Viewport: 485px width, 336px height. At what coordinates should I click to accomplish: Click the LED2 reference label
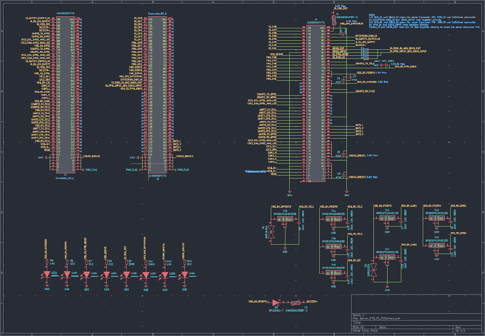point(75,273)
